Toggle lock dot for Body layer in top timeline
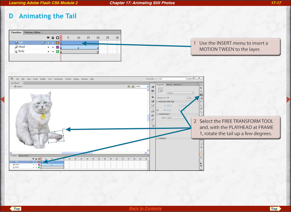 point(53,52)
